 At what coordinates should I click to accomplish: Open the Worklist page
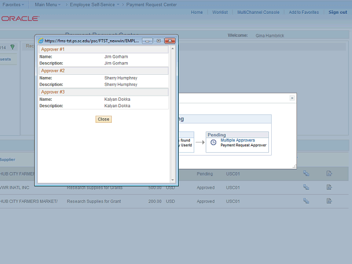pyautogui.click(x=220, y=12)
